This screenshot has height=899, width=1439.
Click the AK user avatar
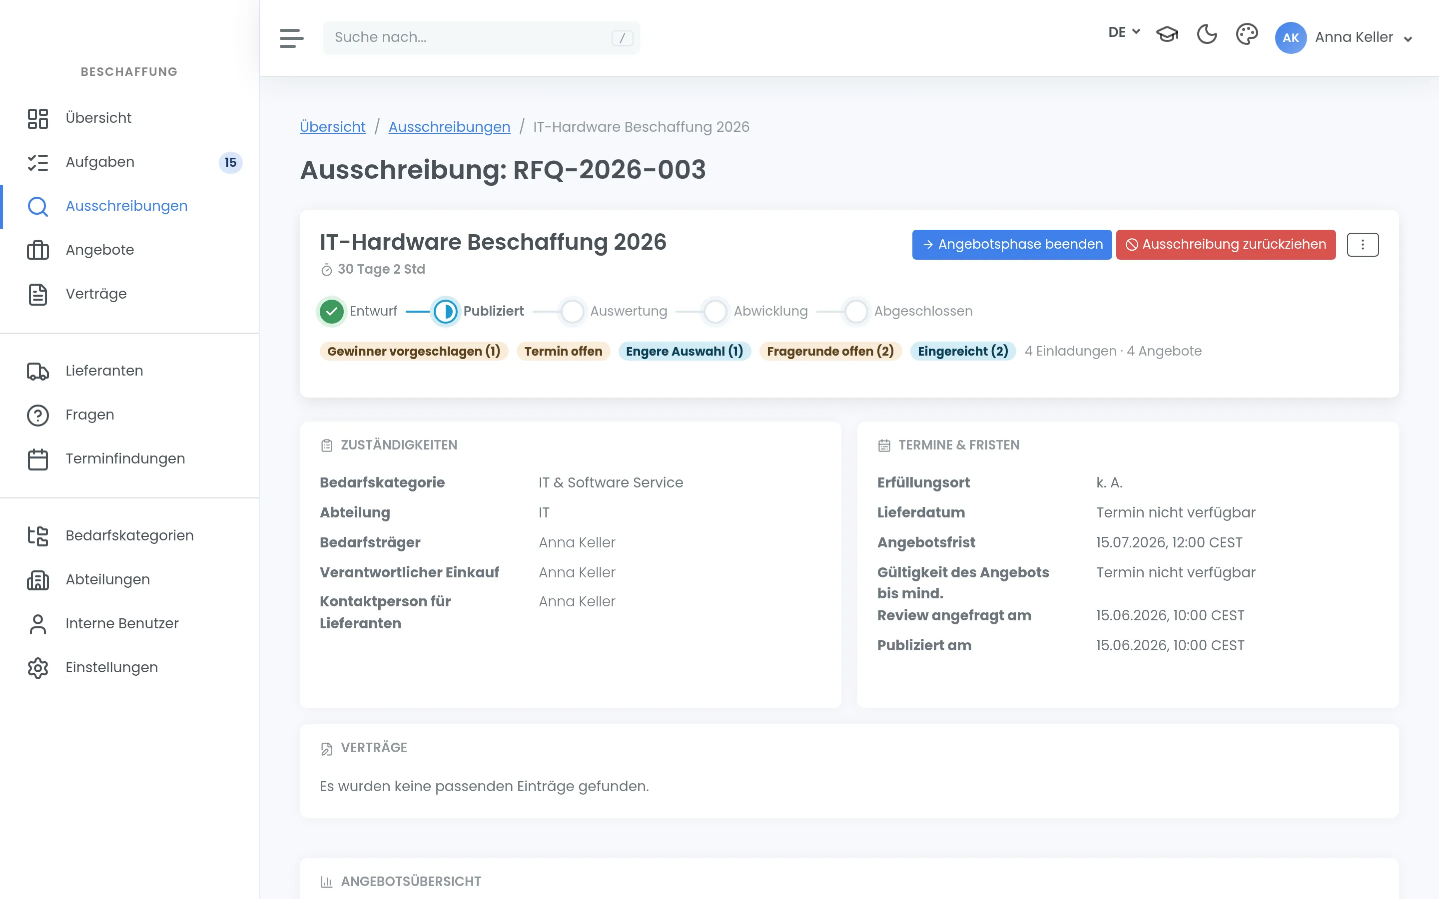1290,38
